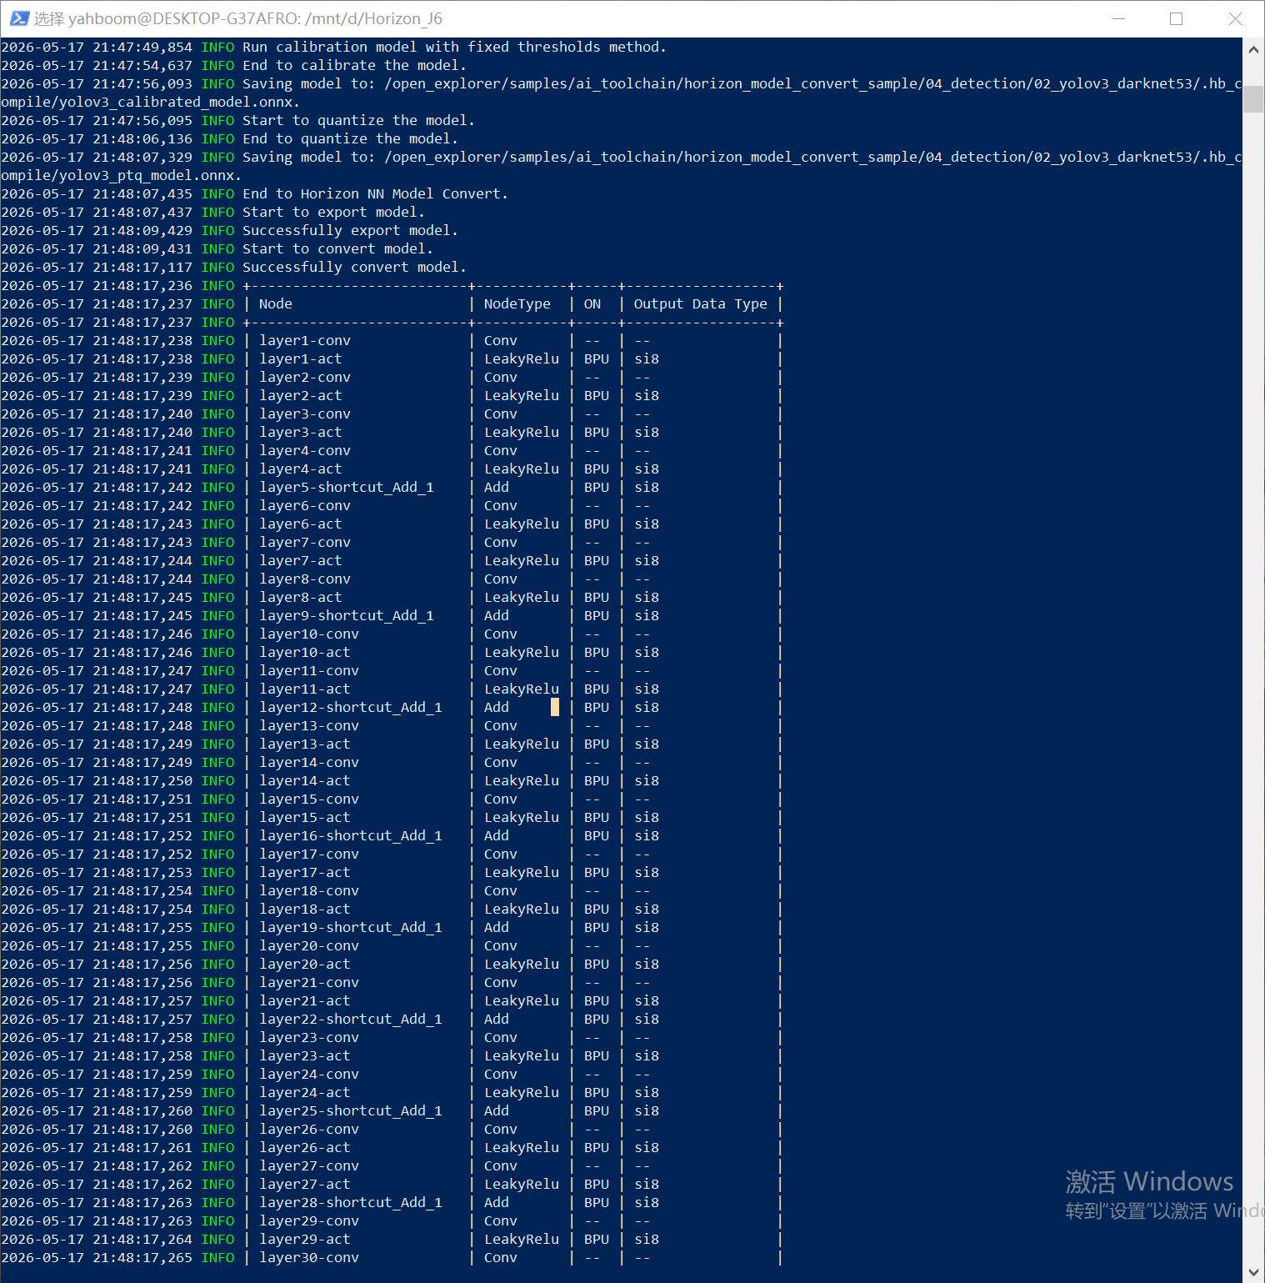Click 'Start to export model.' log line
Viewport: 1265px width, 1283px height.
334,212
